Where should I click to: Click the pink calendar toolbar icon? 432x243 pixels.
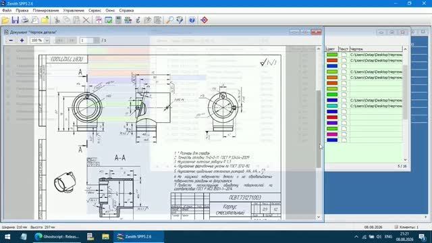coord(99,20)
